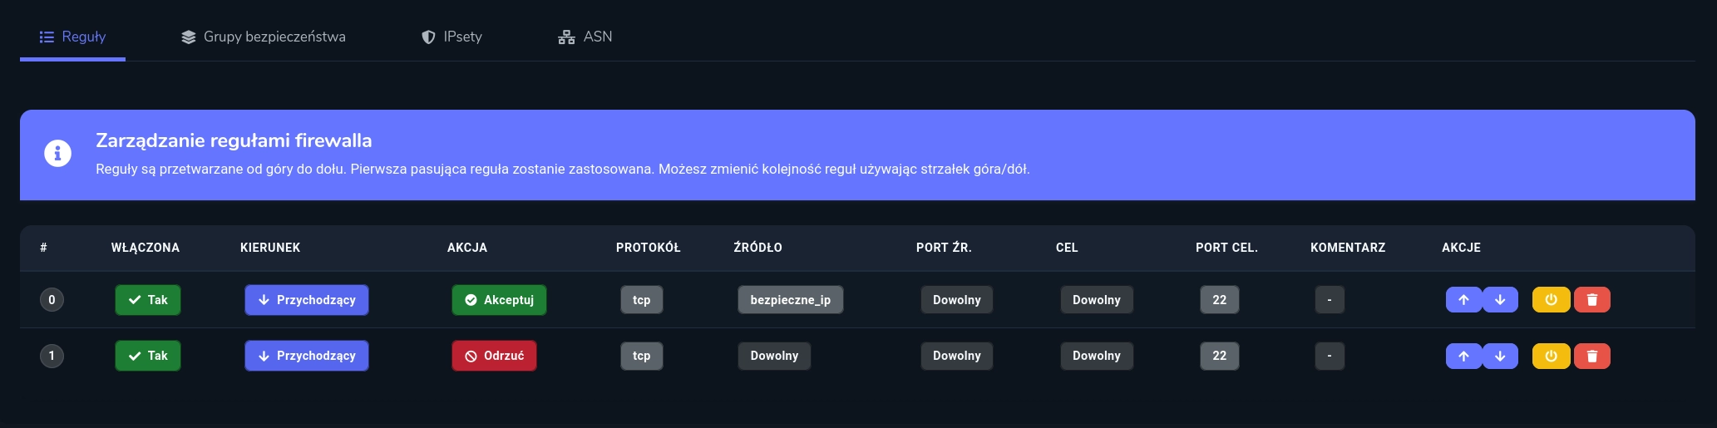The width and height of the screenshot is (1717, 428).
Task: Click the green Tak badge for rule 1
Action: pos(148,356)
